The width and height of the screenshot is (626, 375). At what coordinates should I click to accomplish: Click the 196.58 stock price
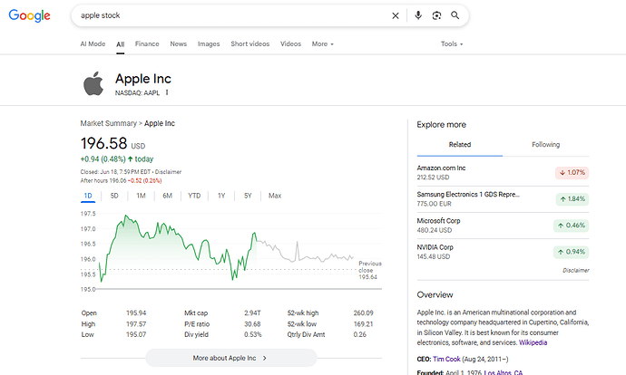click(103, 143)
